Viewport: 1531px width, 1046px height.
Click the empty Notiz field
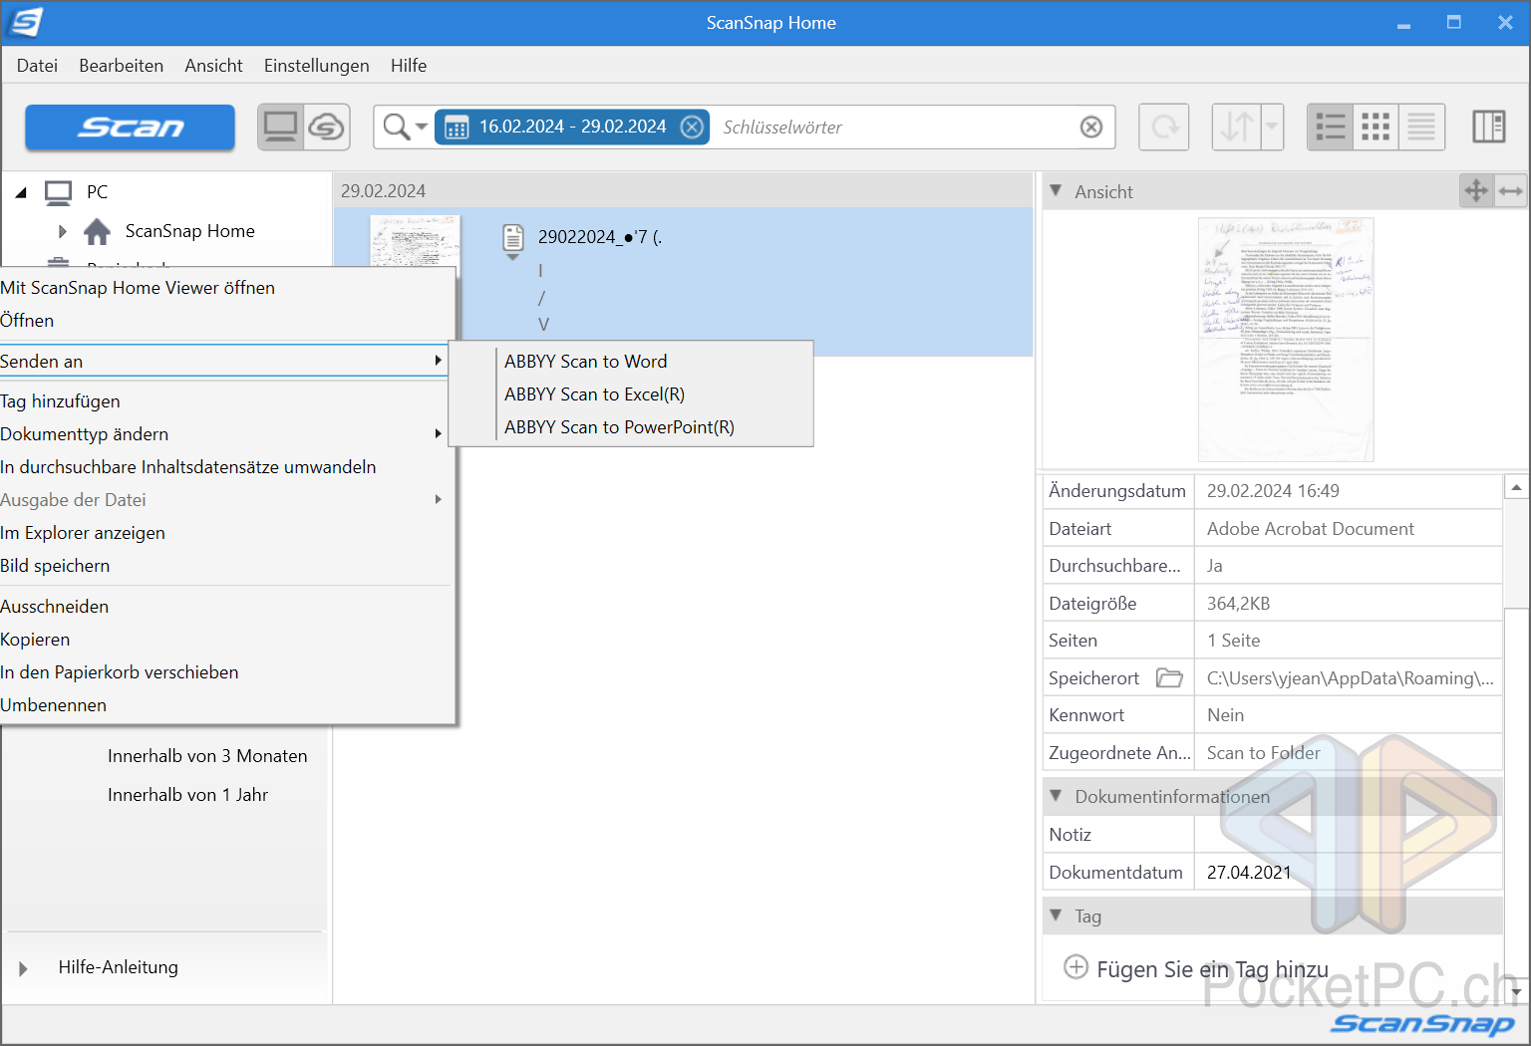tap(1348, 835)
